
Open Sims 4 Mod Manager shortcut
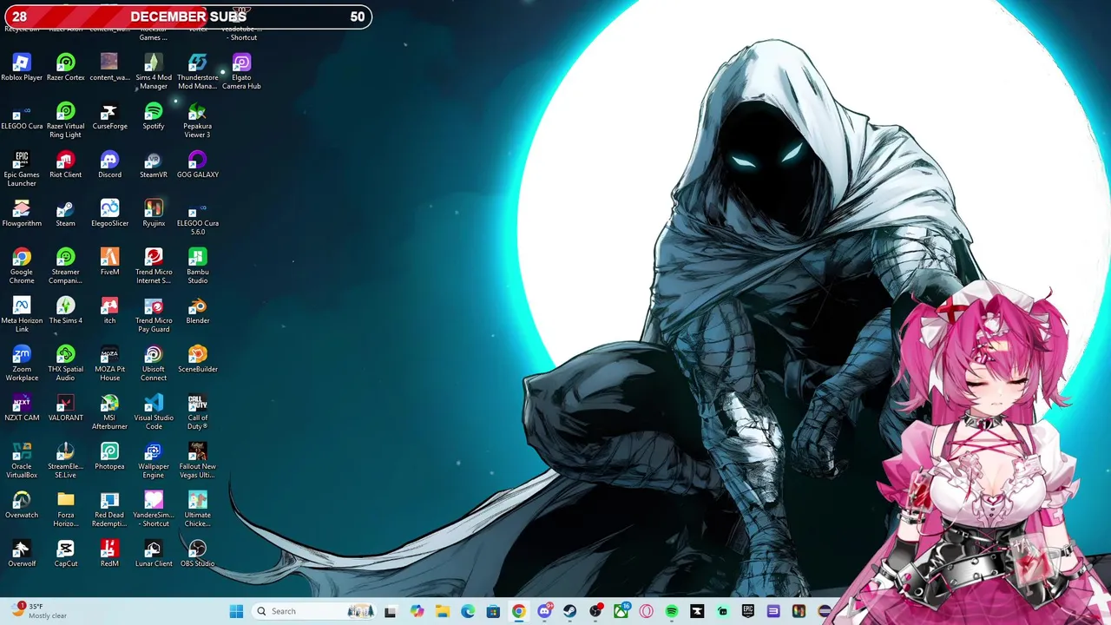pyautogui.click(x=154, y=72)
